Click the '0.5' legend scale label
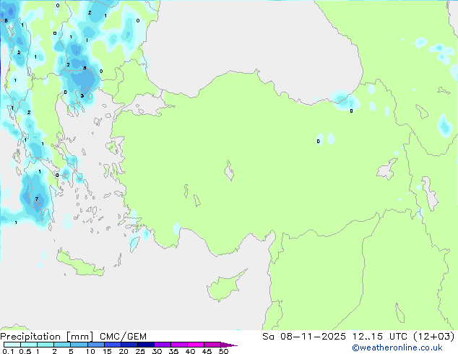 coord(25,351)
